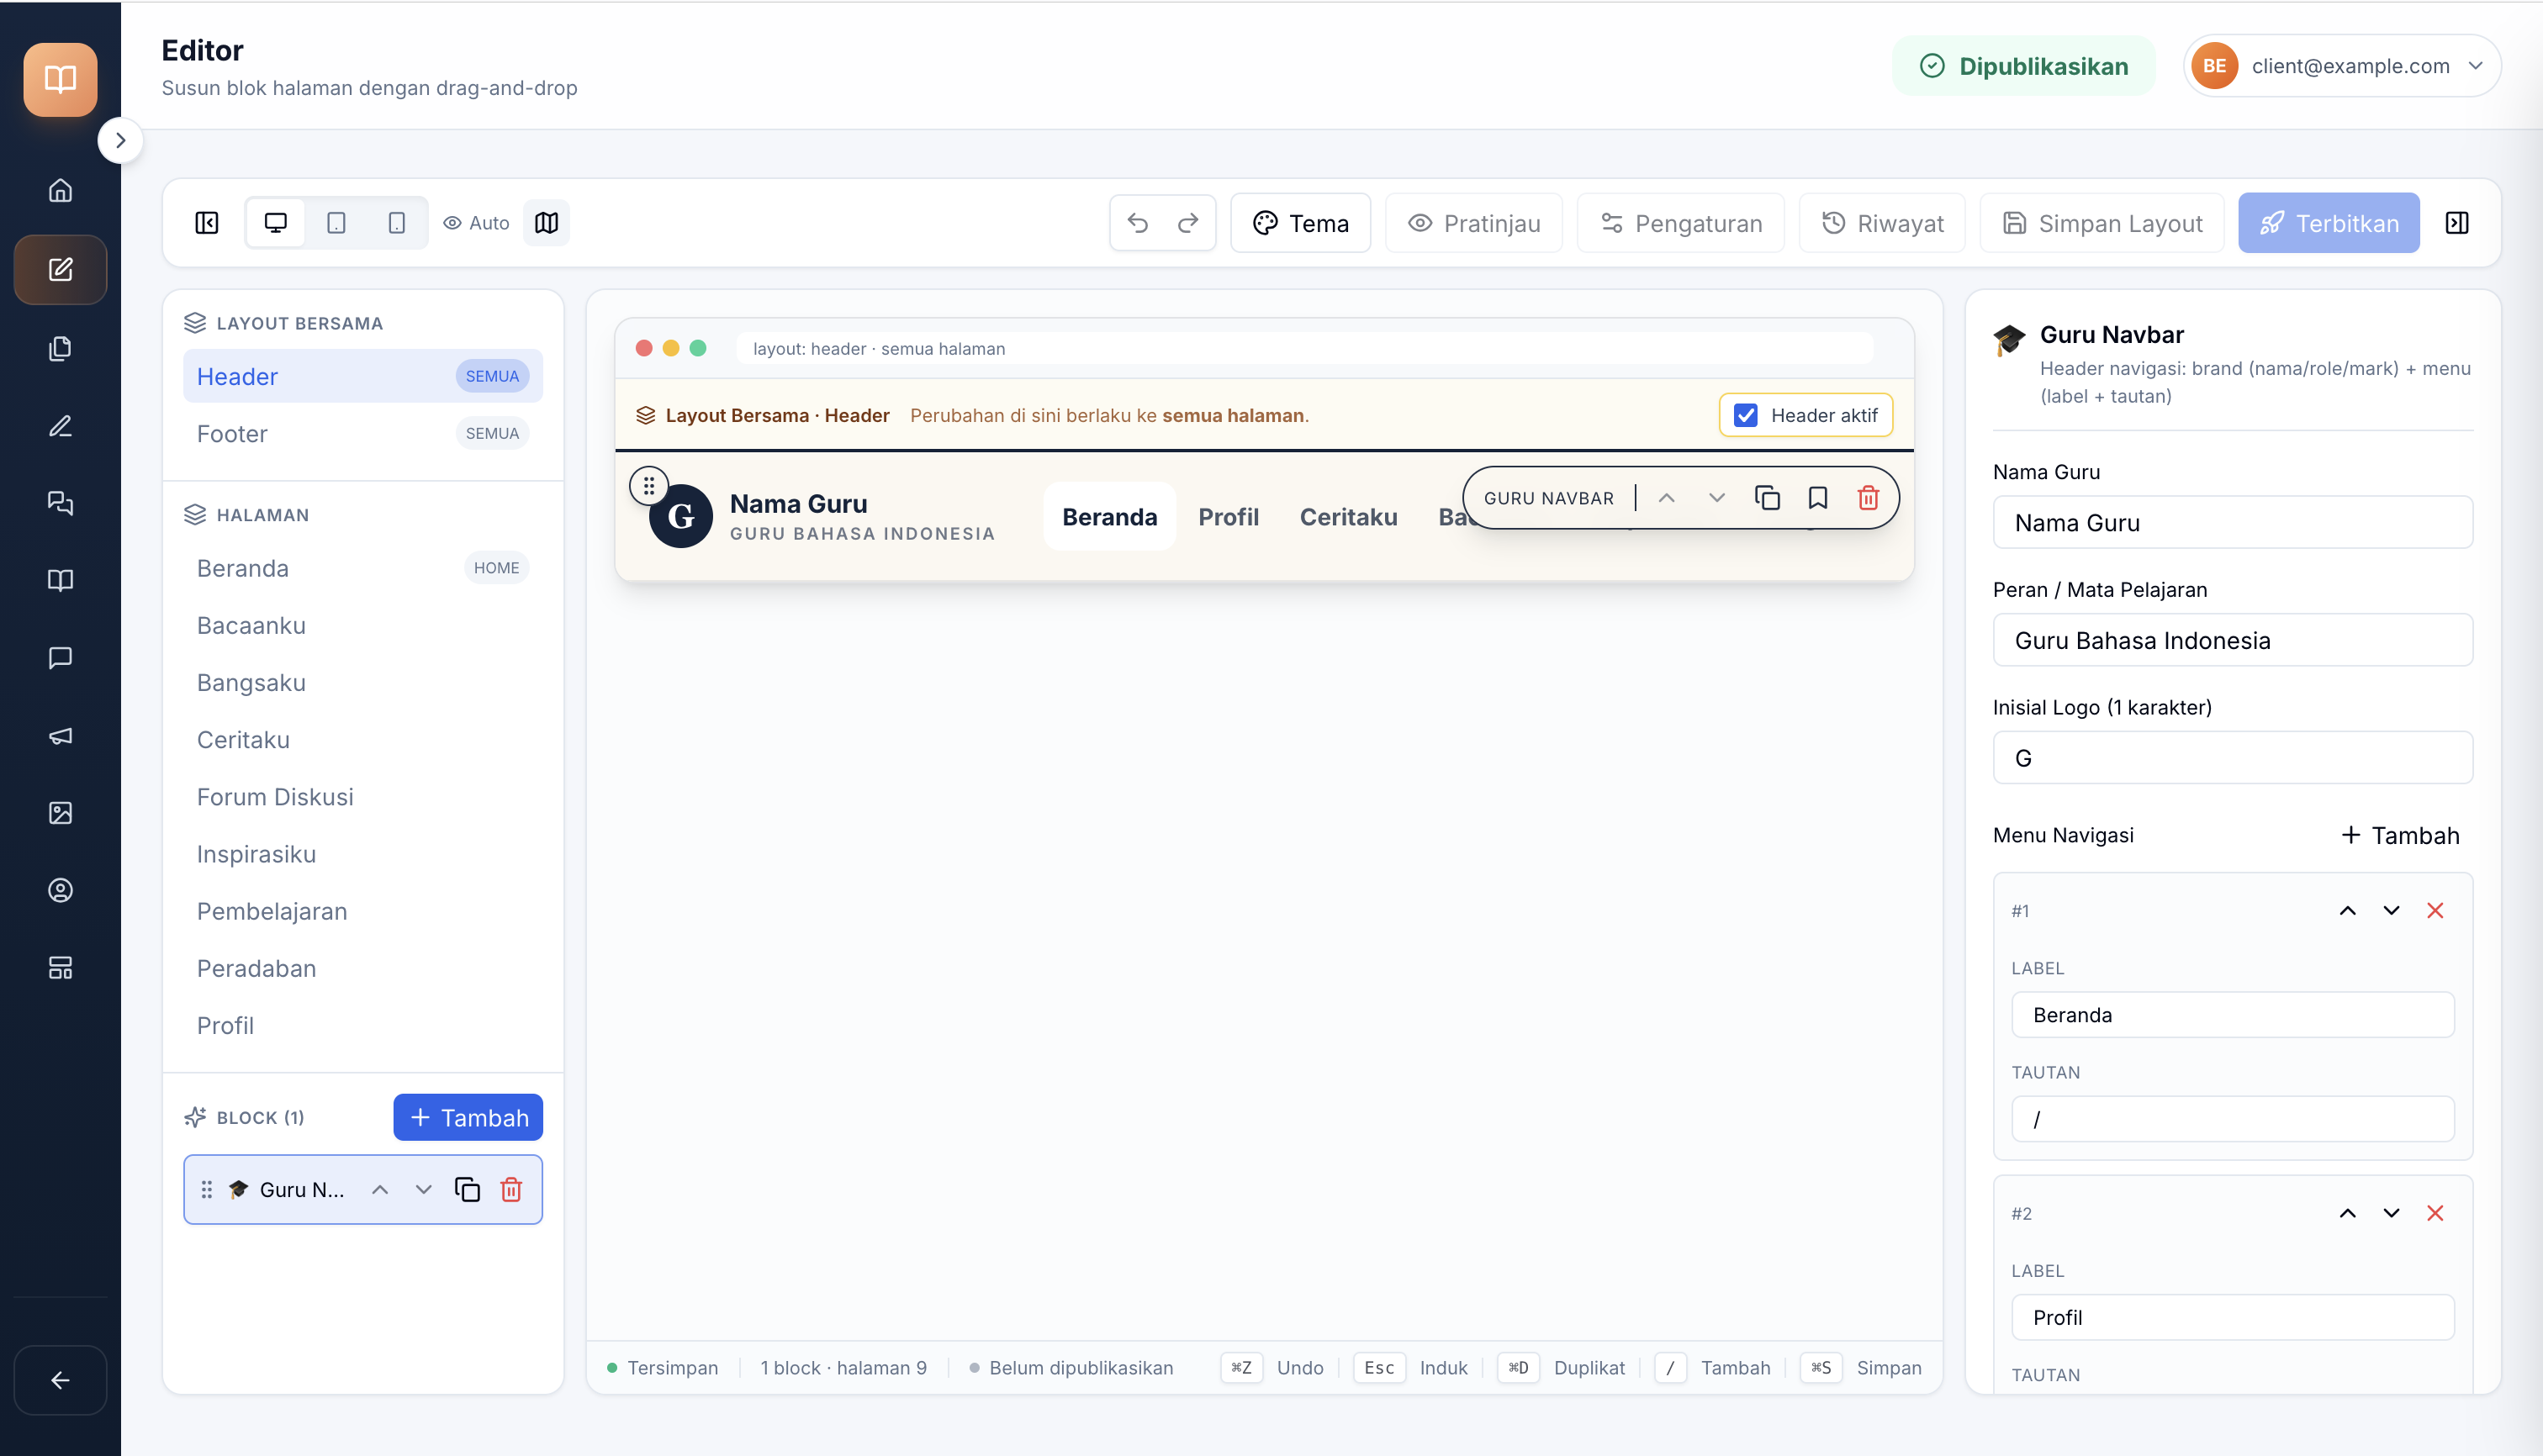Move menu item #1 down
Image resolution: width=2543 pixels, height=1456 pixels.
tap(2391, 910)
